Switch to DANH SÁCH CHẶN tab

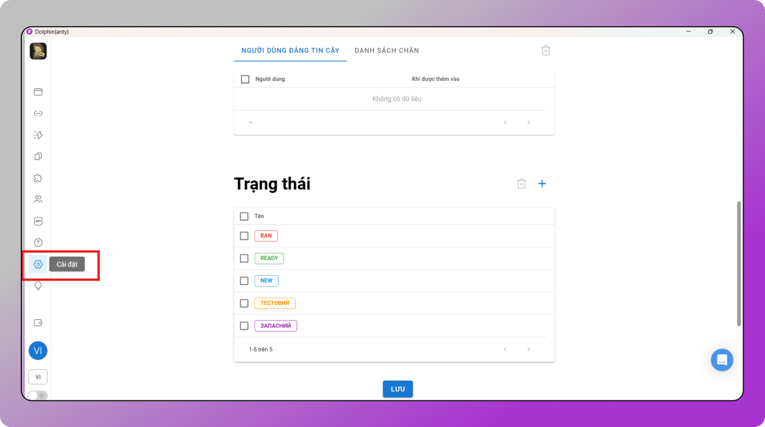[387, 51]
